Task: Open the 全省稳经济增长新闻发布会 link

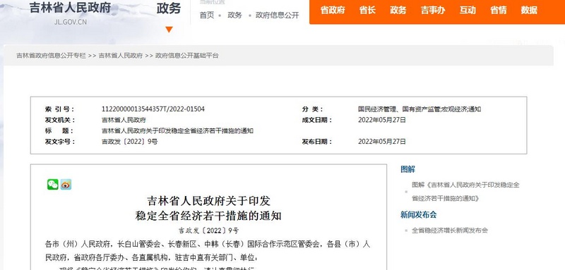Action: (x=450, y=231)
